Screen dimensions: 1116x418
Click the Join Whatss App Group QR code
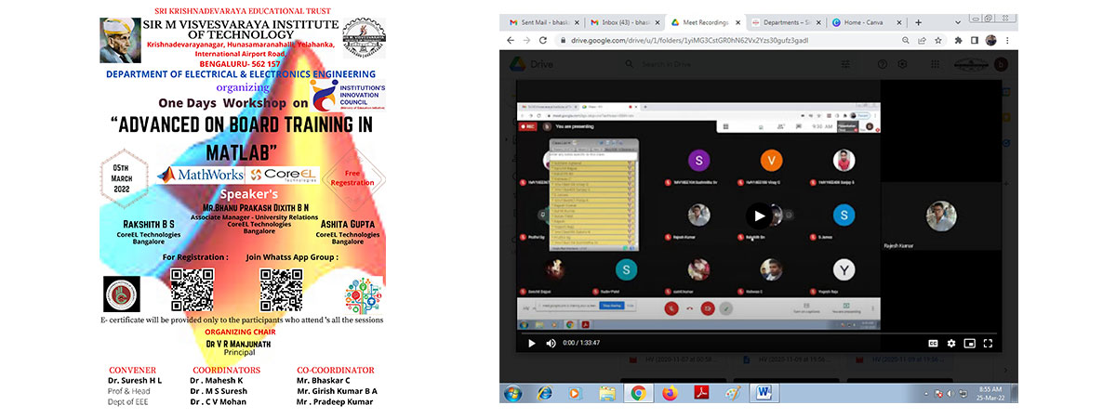coord(282,290)
